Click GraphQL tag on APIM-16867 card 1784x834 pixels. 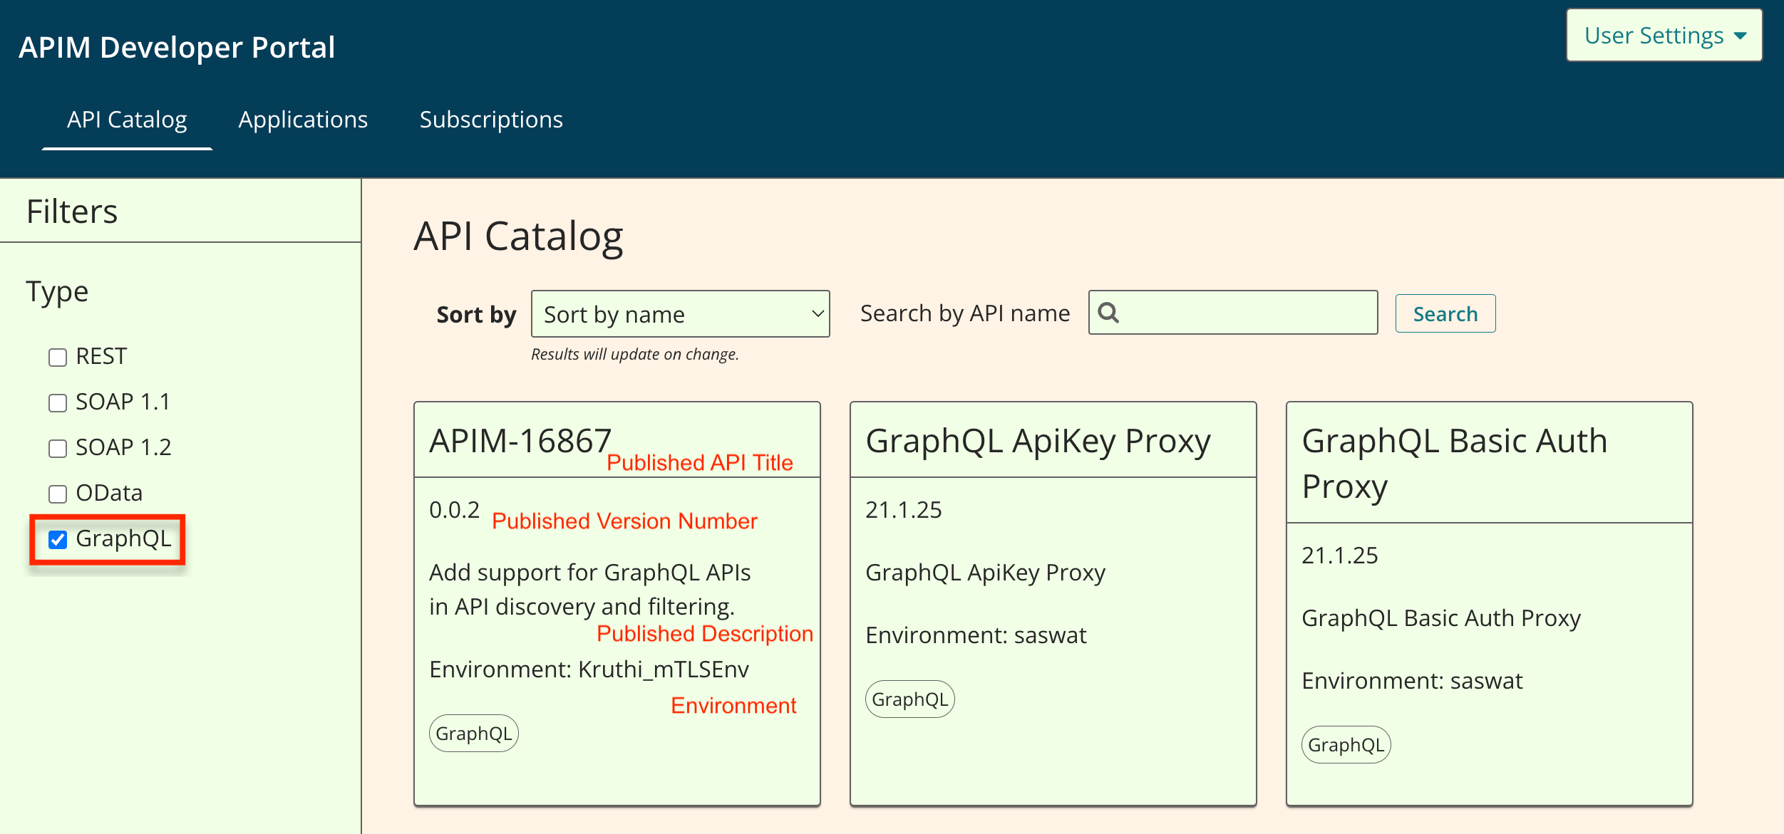click(x=473, y=733)
